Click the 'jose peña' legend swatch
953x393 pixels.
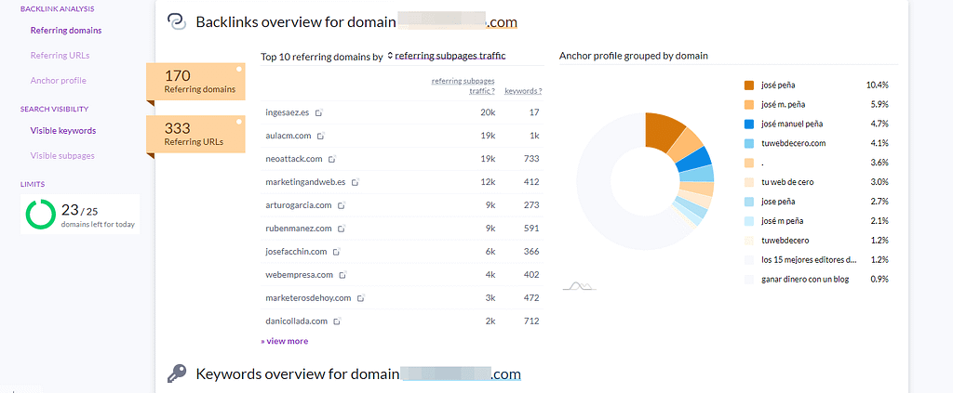click(x=749, y=202)
